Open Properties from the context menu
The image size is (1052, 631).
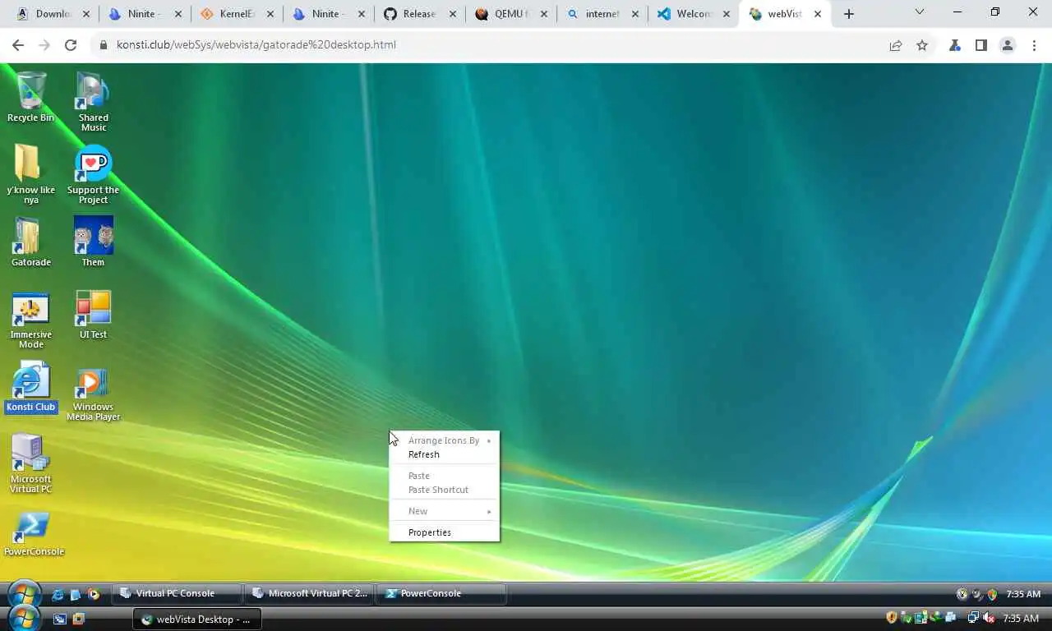point(445,532)
